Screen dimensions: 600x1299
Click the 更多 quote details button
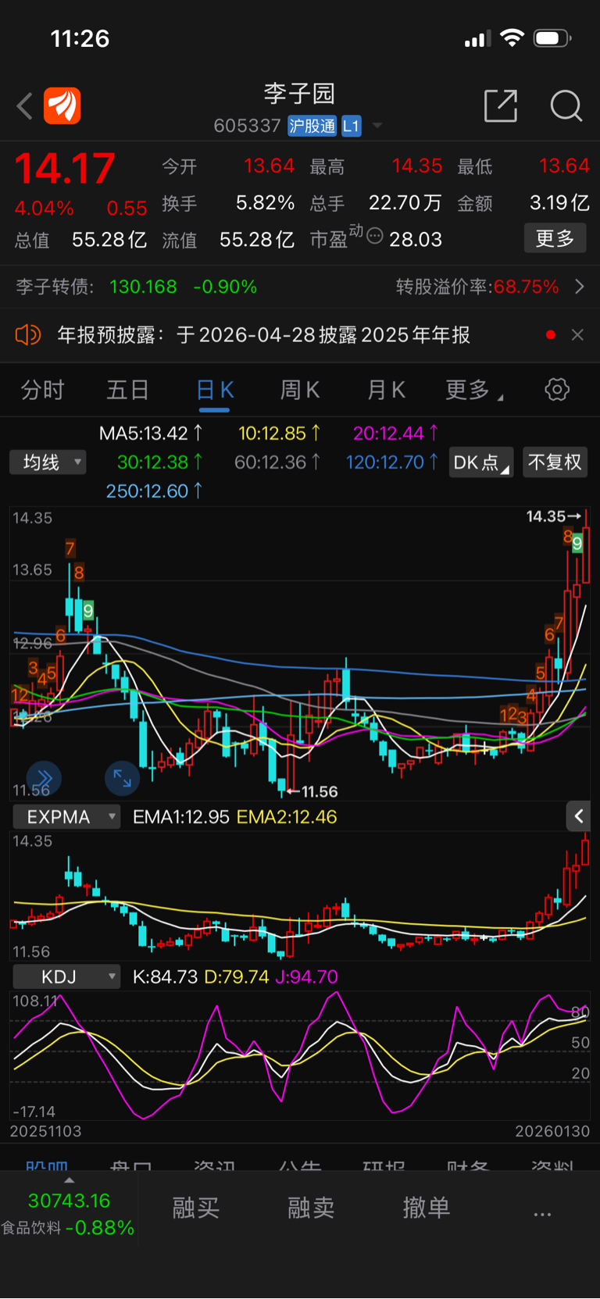[x=555, y=238]
